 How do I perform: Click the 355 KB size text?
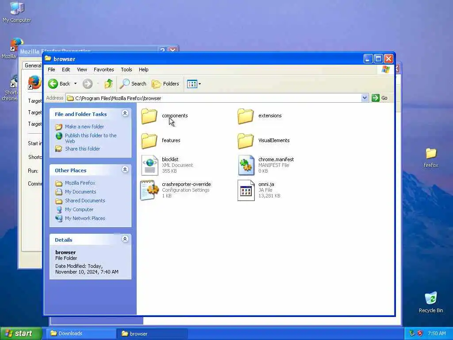pyautogui.click(x=169, y=171)
